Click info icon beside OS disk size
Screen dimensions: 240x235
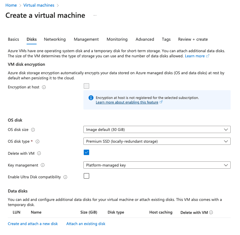[x=33, y=130]
